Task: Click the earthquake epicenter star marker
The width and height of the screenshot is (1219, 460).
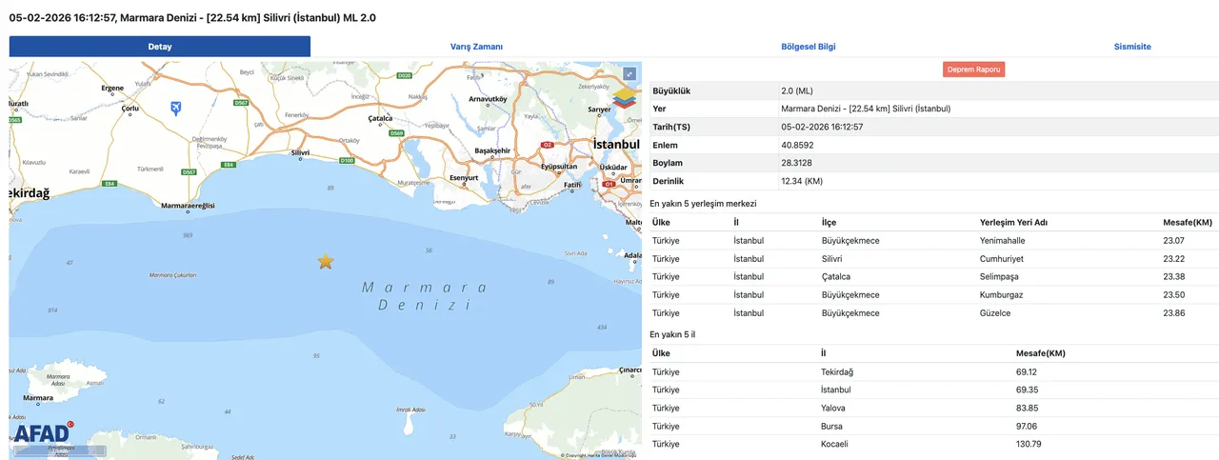Action: pos(326,261)
